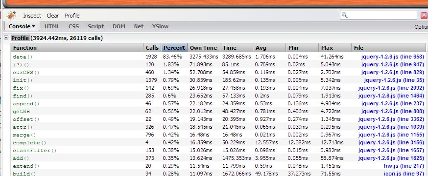Open jquery-1.2.6.js (line 237) link
The image size is (428, 176).
pos(393,103)
